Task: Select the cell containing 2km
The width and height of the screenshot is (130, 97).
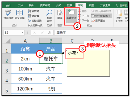Action: 25,59
